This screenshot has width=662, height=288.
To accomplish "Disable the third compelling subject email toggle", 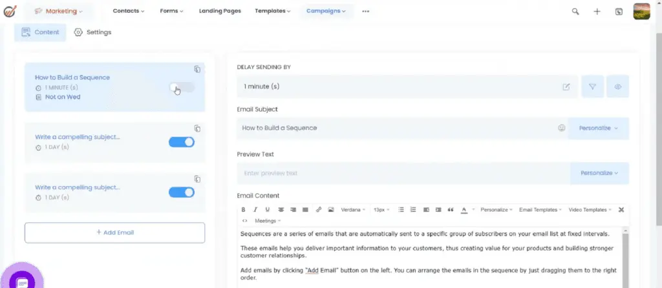I will click(x=182, y=192).
